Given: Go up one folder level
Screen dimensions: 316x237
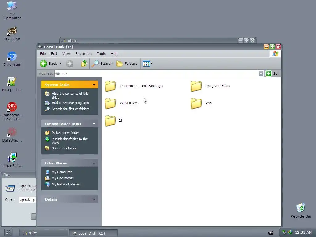Looking at the screenshot, I should [x=84, y=64].
